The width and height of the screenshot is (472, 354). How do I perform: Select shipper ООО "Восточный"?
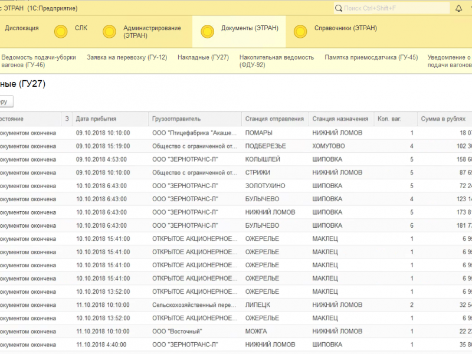177,332
